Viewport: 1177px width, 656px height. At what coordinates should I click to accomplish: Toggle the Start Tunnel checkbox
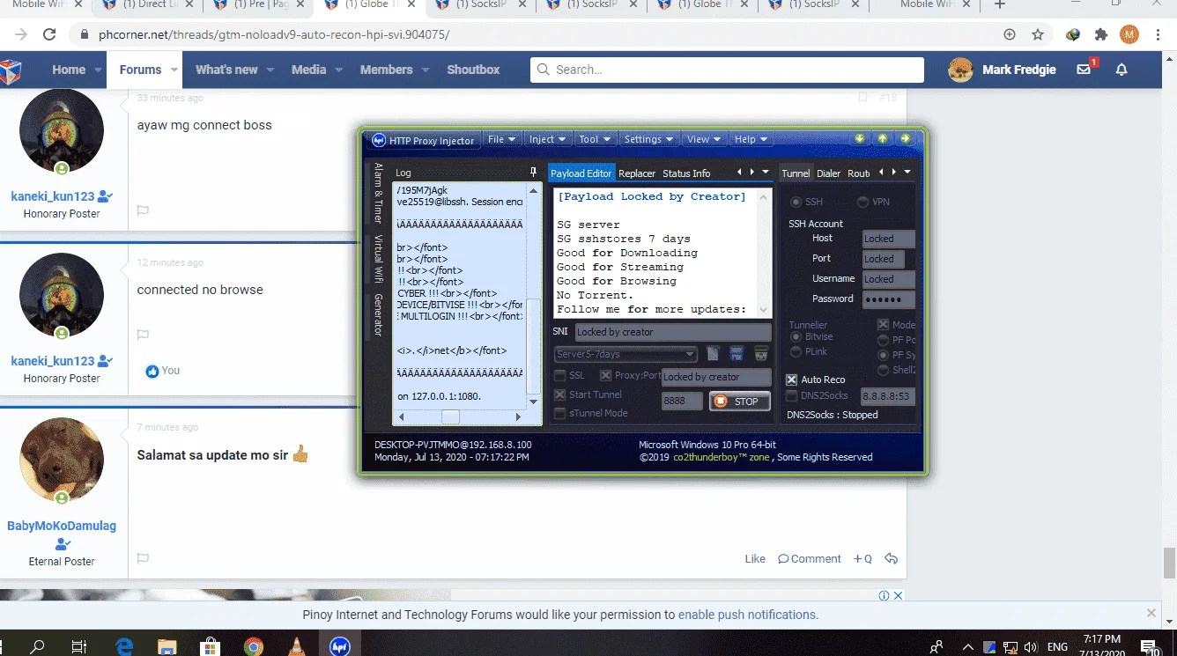[560, 394]
